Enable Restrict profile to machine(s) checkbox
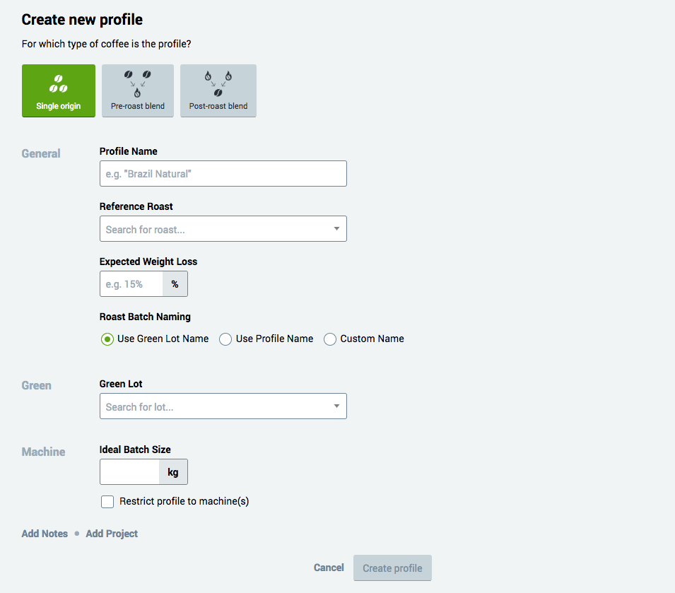This screenshot has width=675, height=593. coord(107,502)
